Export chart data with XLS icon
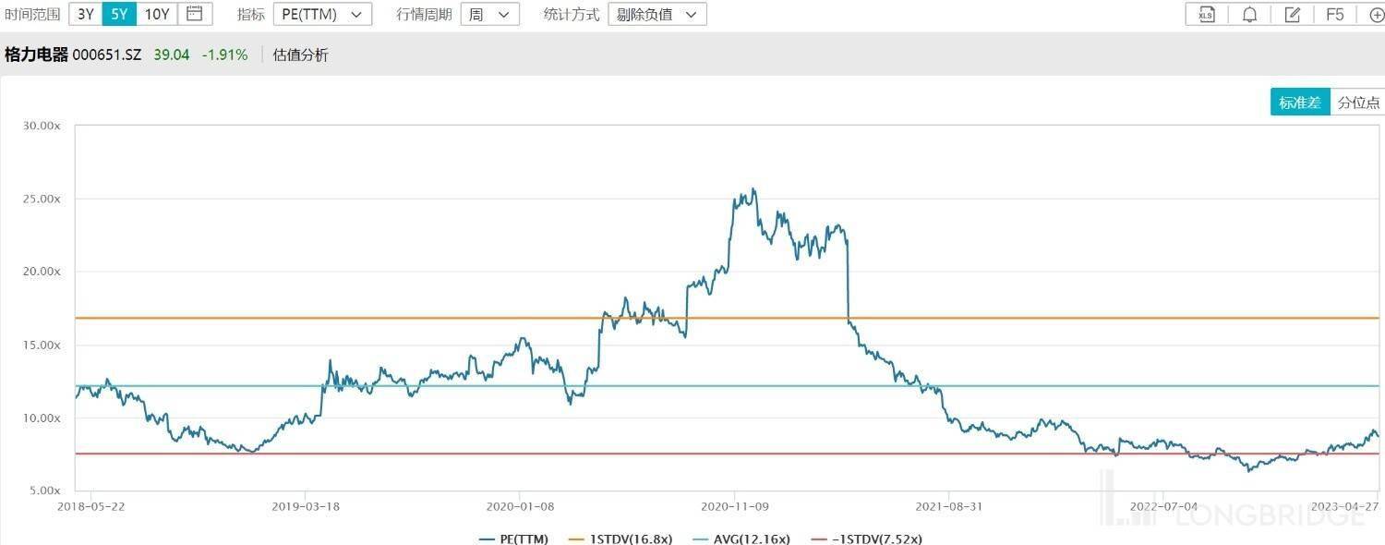 pos(1206,14)
